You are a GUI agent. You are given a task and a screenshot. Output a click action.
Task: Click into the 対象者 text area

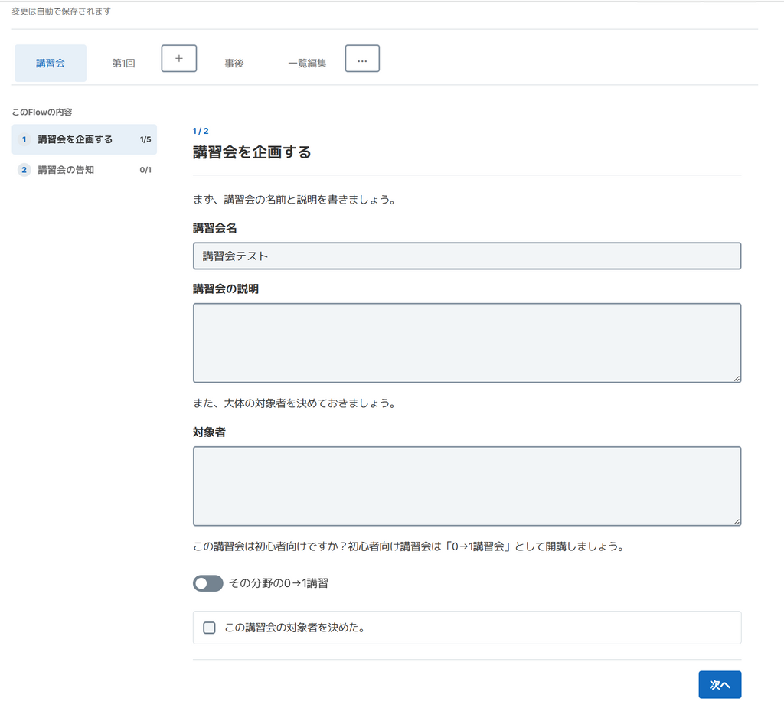pos(467,486)
